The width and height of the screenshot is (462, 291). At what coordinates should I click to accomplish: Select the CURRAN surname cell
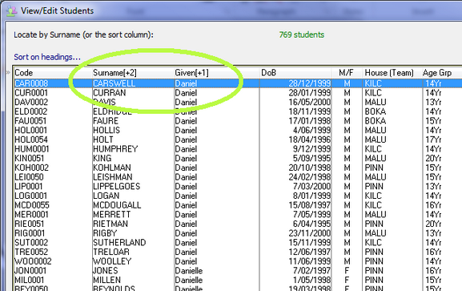(110, 93)
